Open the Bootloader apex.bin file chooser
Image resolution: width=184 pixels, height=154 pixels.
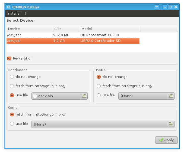click(x=59, y=96)
